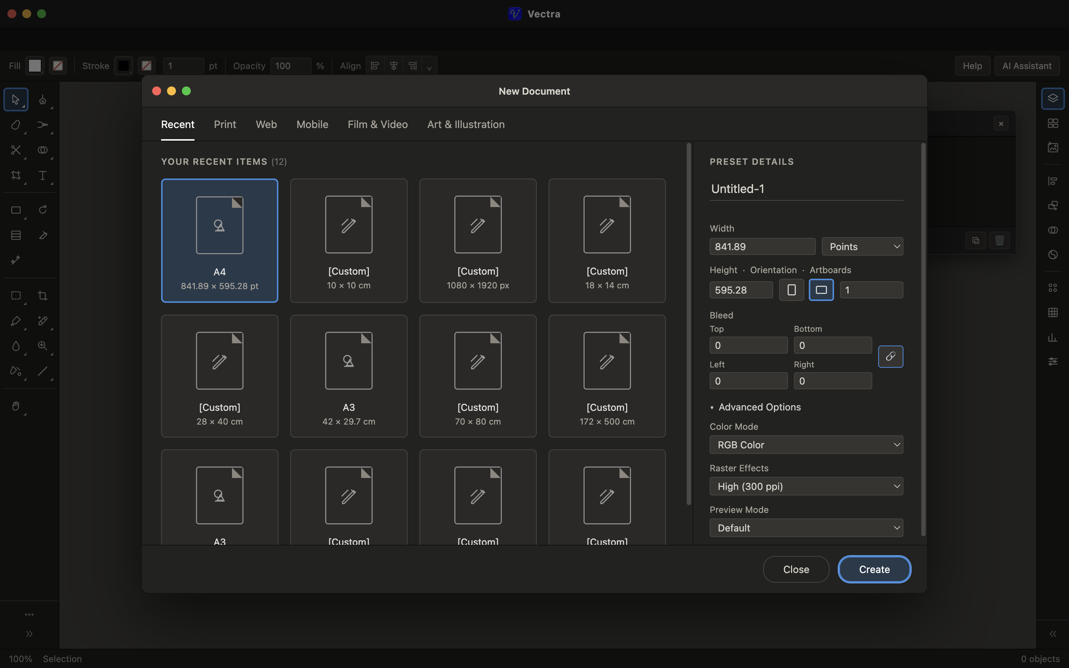Open the sliders properties panel icon

click(x=1053, y=361)
